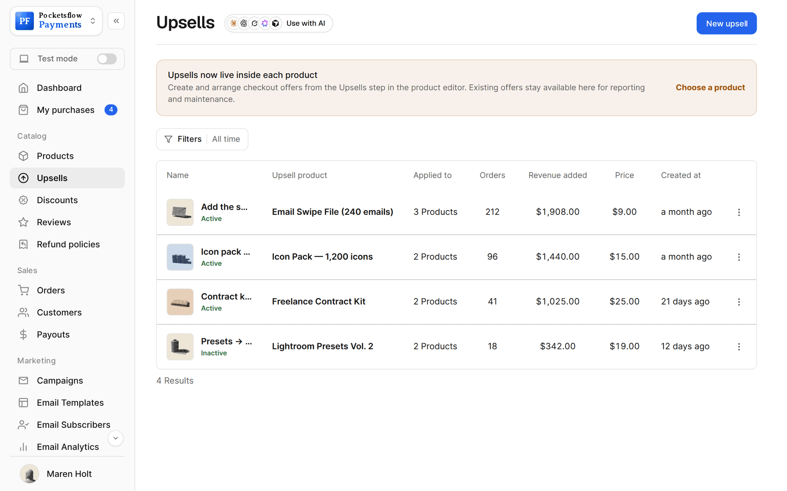Click the Customers people icon
787x491 pixels.
[x=23, y=313]
